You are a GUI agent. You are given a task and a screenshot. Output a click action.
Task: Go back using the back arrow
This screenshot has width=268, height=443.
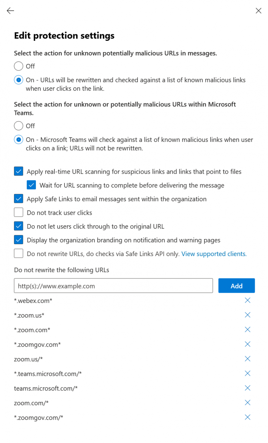coord(10,11)
